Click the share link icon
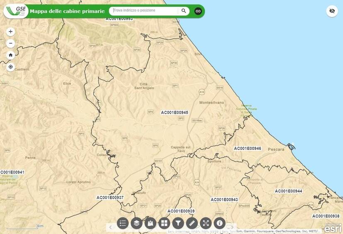 [x=198, y=11]
